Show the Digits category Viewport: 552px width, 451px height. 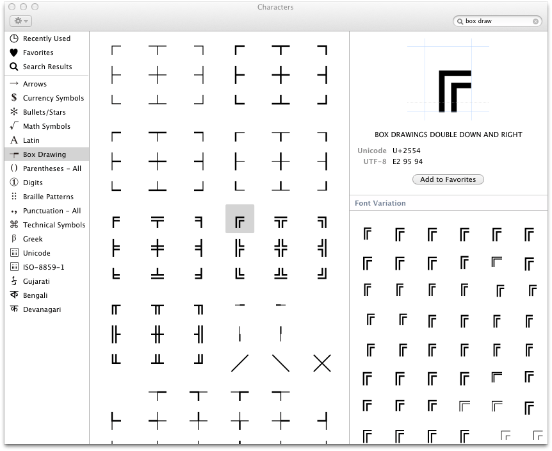click(47, 183)
